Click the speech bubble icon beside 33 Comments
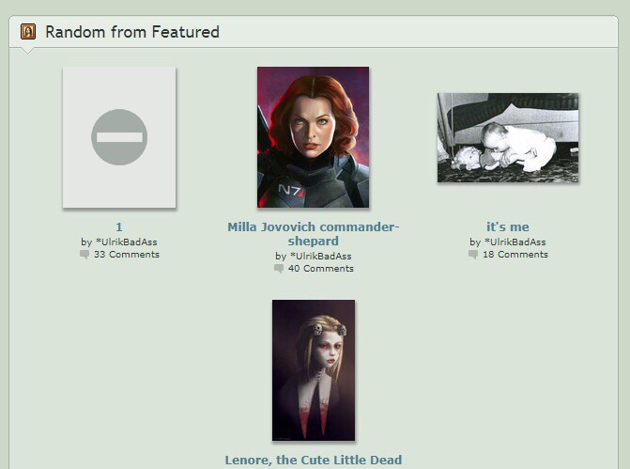Screen dimensions: 630x469 (x=85, y=255)
